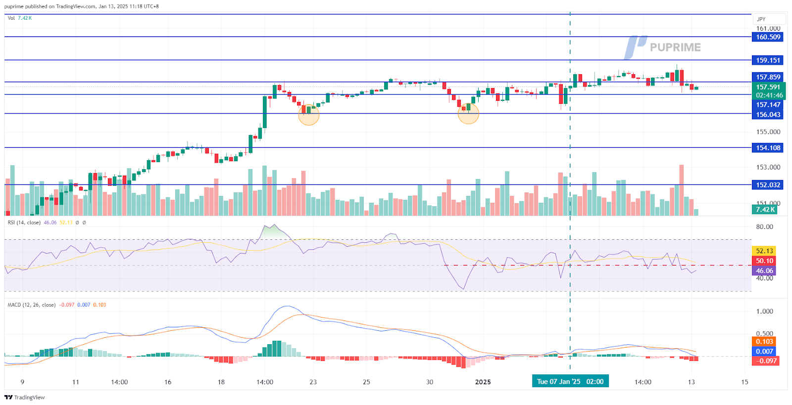This screenshot has width=792, height=405.
Task: Click date 30 on the time axis
Action: click(x=429, y=382)
